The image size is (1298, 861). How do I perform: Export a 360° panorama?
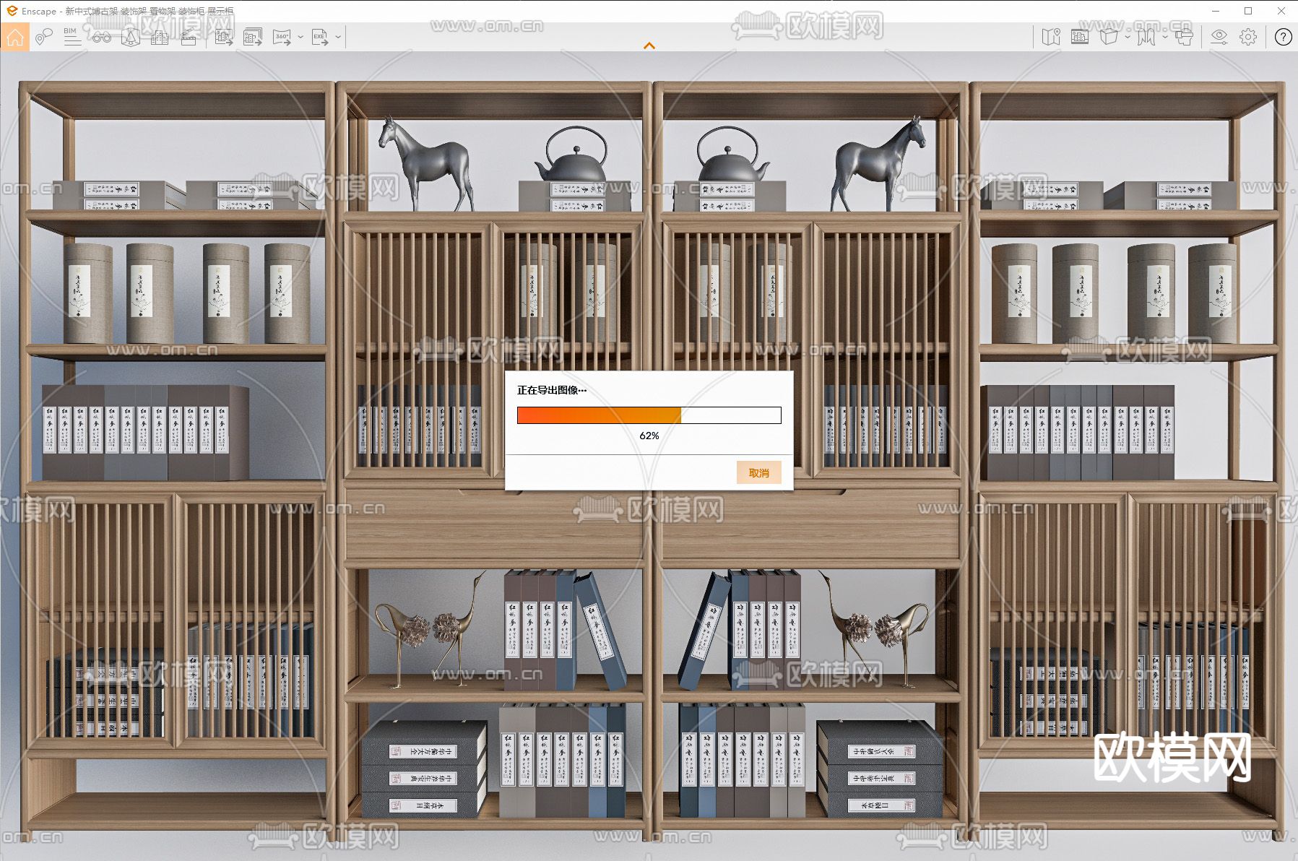[x=282, y=37]
